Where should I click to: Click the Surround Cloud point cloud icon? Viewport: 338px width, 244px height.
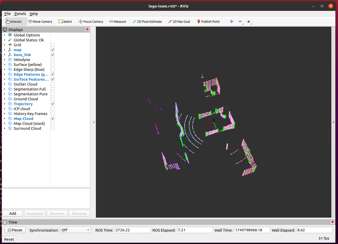(x=10, y=128)
